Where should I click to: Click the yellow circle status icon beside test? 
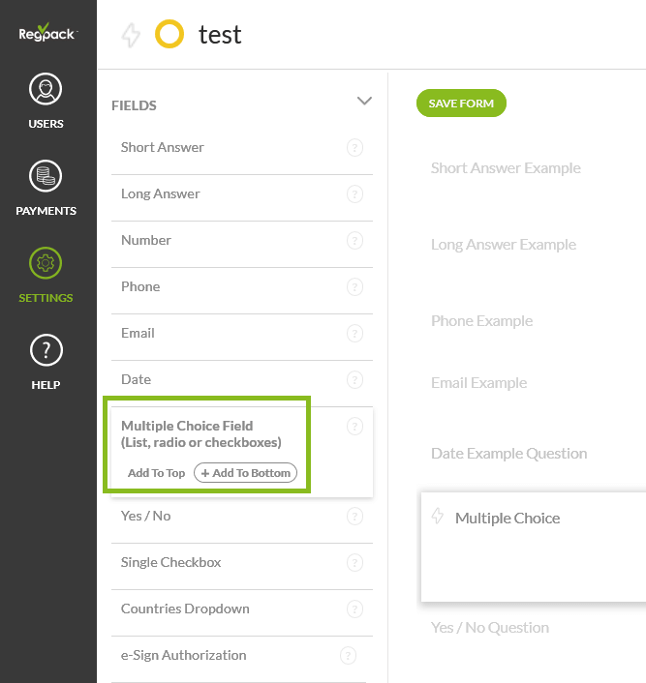point(169,36)
